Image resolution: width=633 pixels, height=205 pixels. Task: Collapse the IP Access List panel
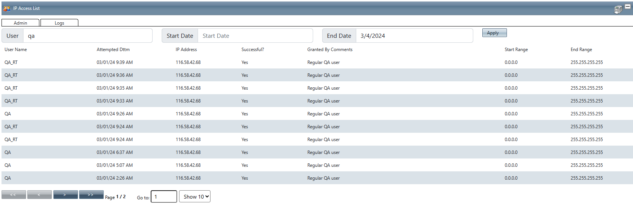pos(628,6)
